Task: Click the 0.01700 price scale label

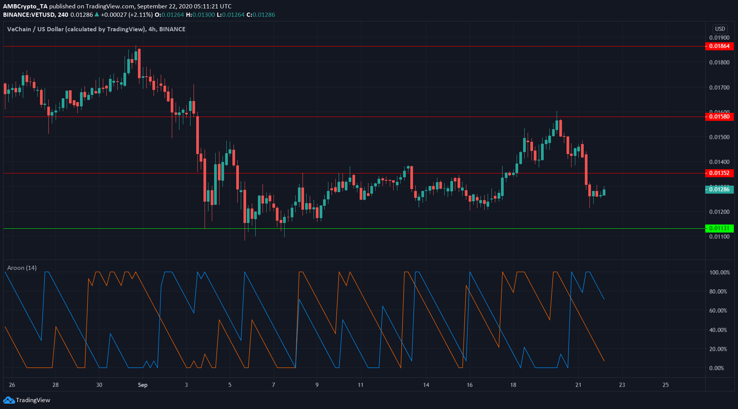Action: tap(719, 88)
